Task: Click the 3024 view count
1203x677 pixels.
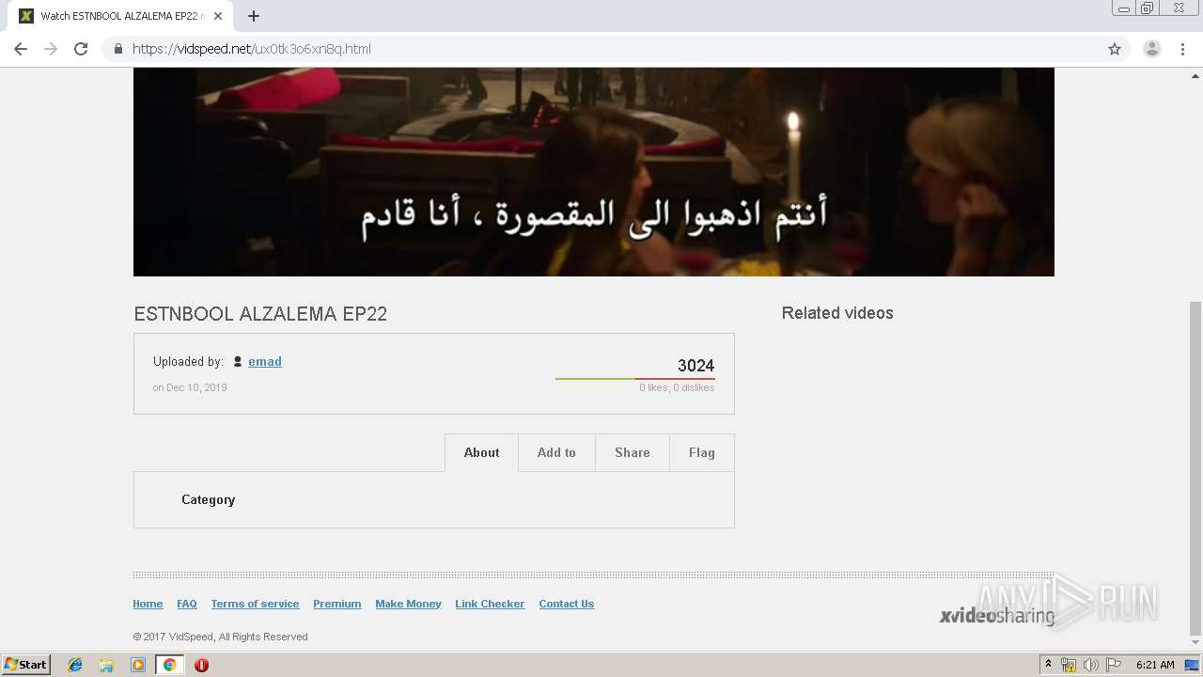Action: point(695,366)
